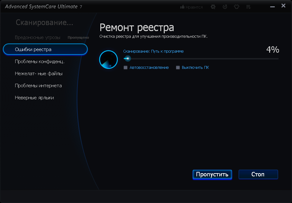Click the 4% progress value
The image size is (292, 203).
coord(273,49)
